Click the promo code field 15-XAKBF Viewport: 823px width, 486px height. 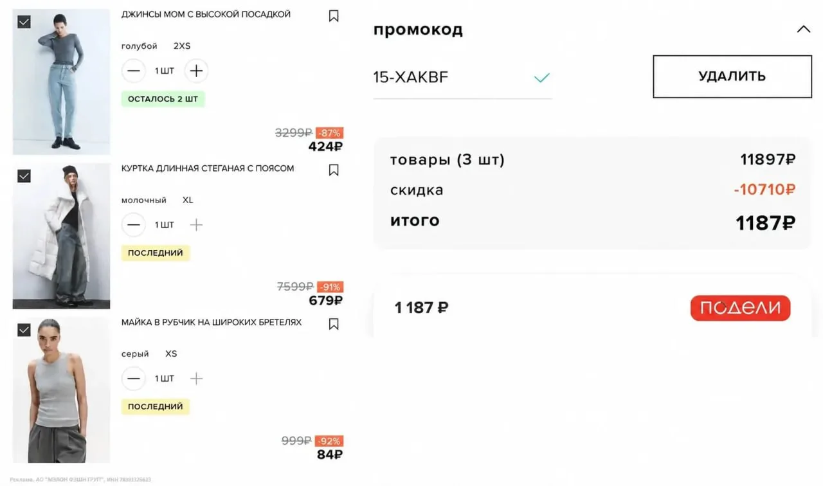[462, 78]
